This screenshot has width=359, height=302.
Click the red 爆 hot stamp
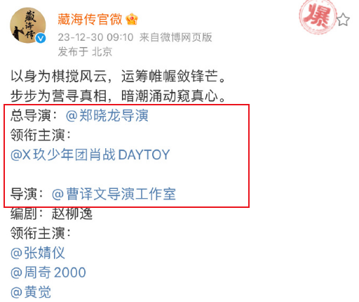[x=318, y=17]
